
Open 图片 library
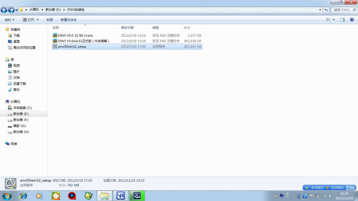[x=17, y=72]
